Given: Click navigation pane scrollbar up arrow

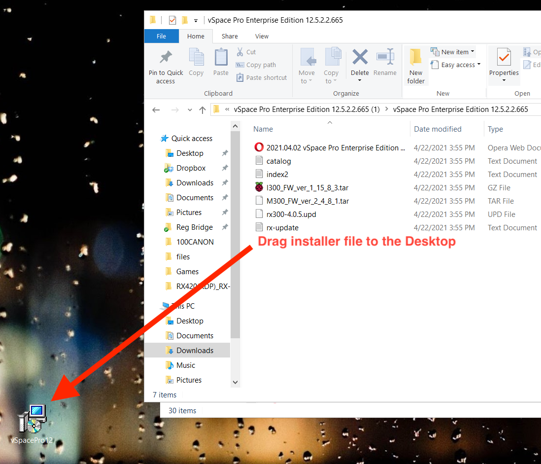Looking at the screenshot, I should pyautogui.click(x=236, y=126).
